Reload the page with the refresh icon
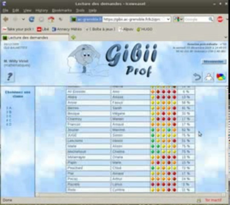 [32, 19]
